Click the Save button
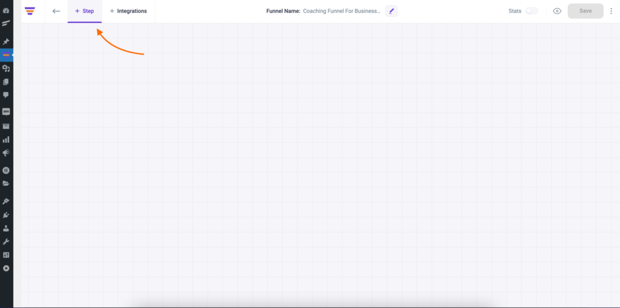The width and height of the screenshot is (620, 308). click(585, 11)
